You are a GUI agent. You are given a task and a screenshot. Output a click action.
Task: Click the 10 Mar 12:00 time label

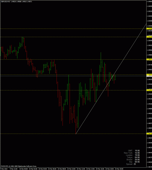[x=81, y=169]
